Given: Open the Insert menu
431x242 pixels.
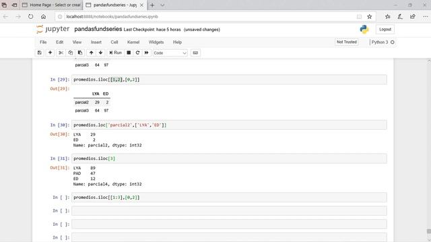Looking at the screenshot, I should (96, 42).
